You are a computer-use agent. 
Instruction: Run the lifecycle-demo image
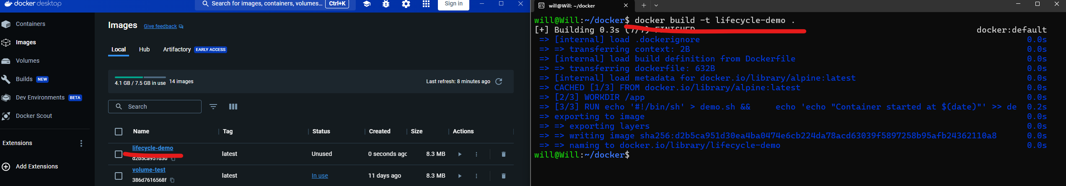point(460,154)
